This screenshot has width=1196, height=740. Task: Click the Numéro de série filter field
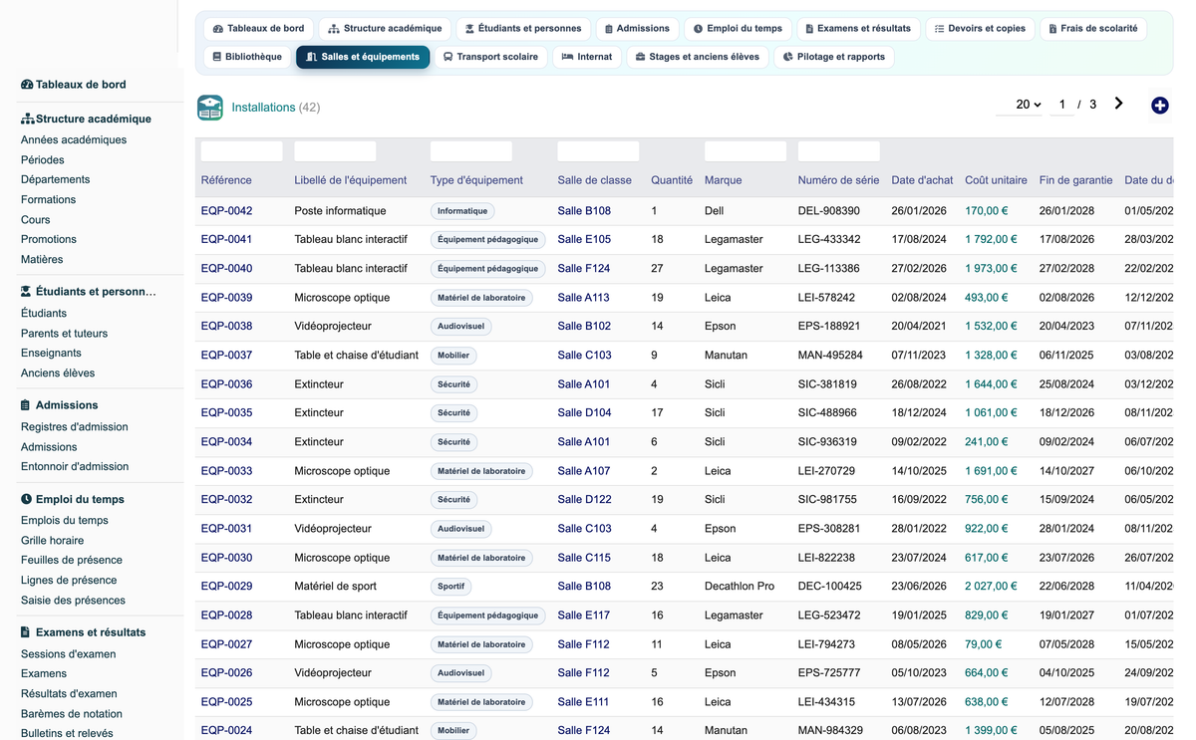pyautogui.click(x=839, y=151)
